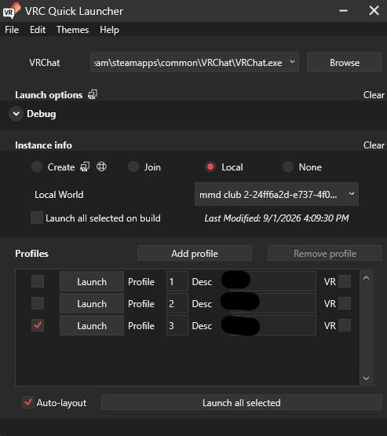Toggle the Auto-layout checkbox
387x436 pixels.
(28, 402)
